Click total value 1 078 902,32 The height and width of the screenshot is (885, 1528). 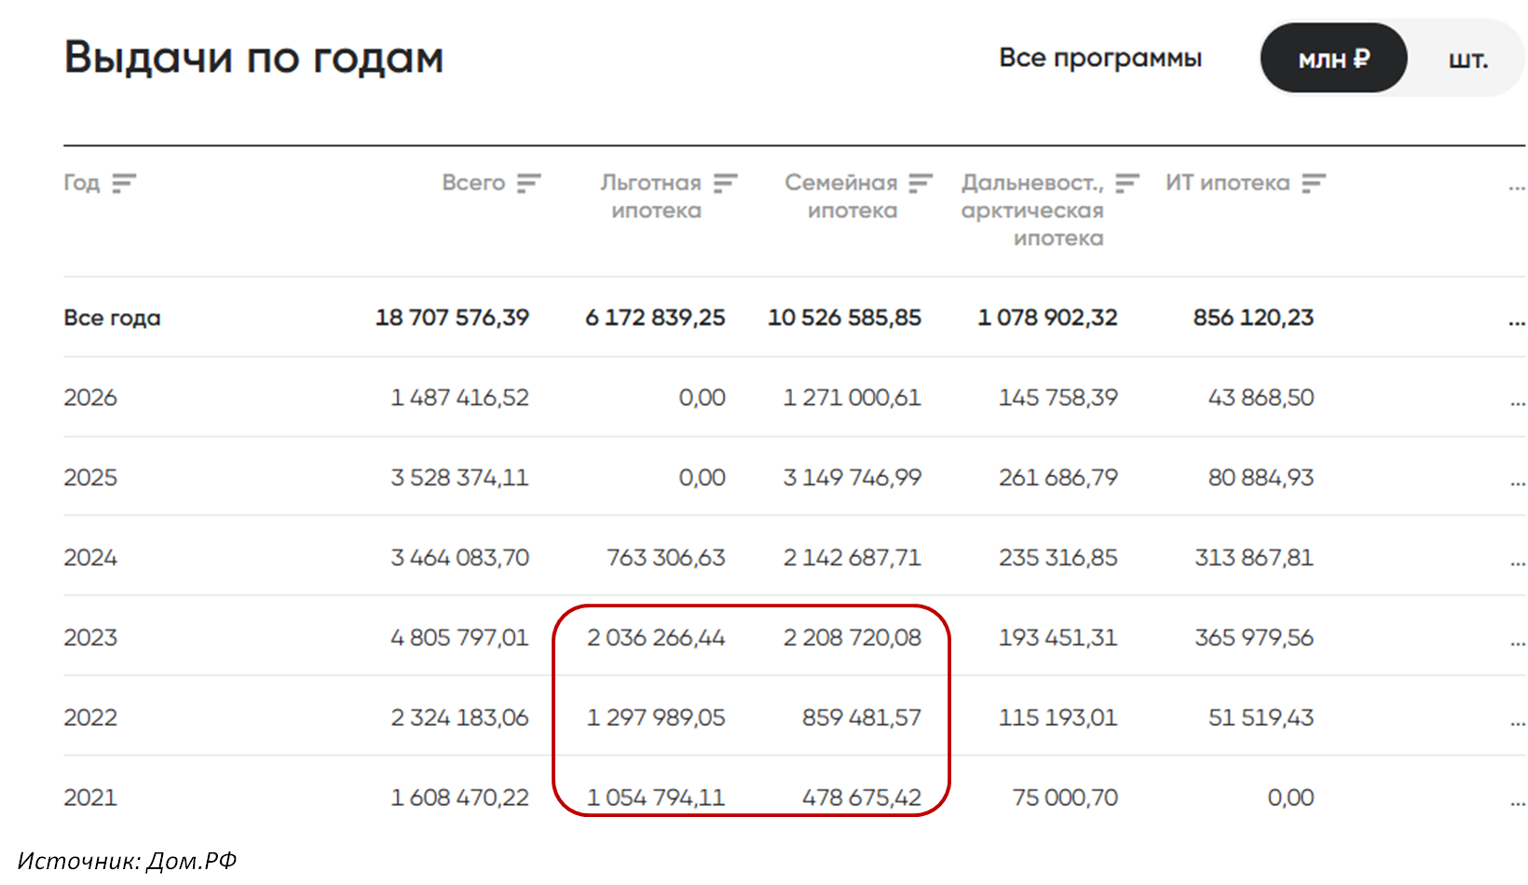click(x=1047, y=318)
